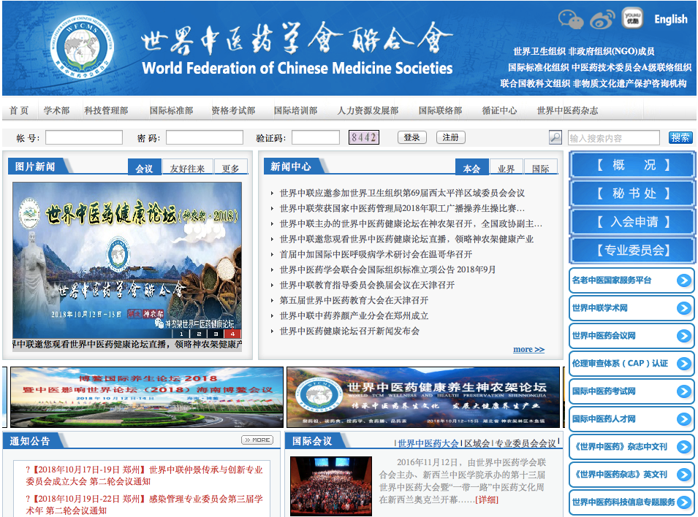The height and width of the screenshot is (517, 698).
Task: Open notice 感染管理专业委员会第三届学术年
Action: (x=144, y=505)
